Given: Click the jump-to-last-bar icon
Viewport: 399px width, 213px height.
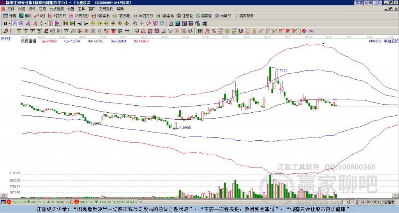Looking at the screenshot, I should coord(72,23).
